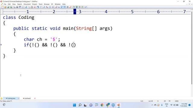Open the Project menu
The image size is (193, 108).
tap(35, 4)
